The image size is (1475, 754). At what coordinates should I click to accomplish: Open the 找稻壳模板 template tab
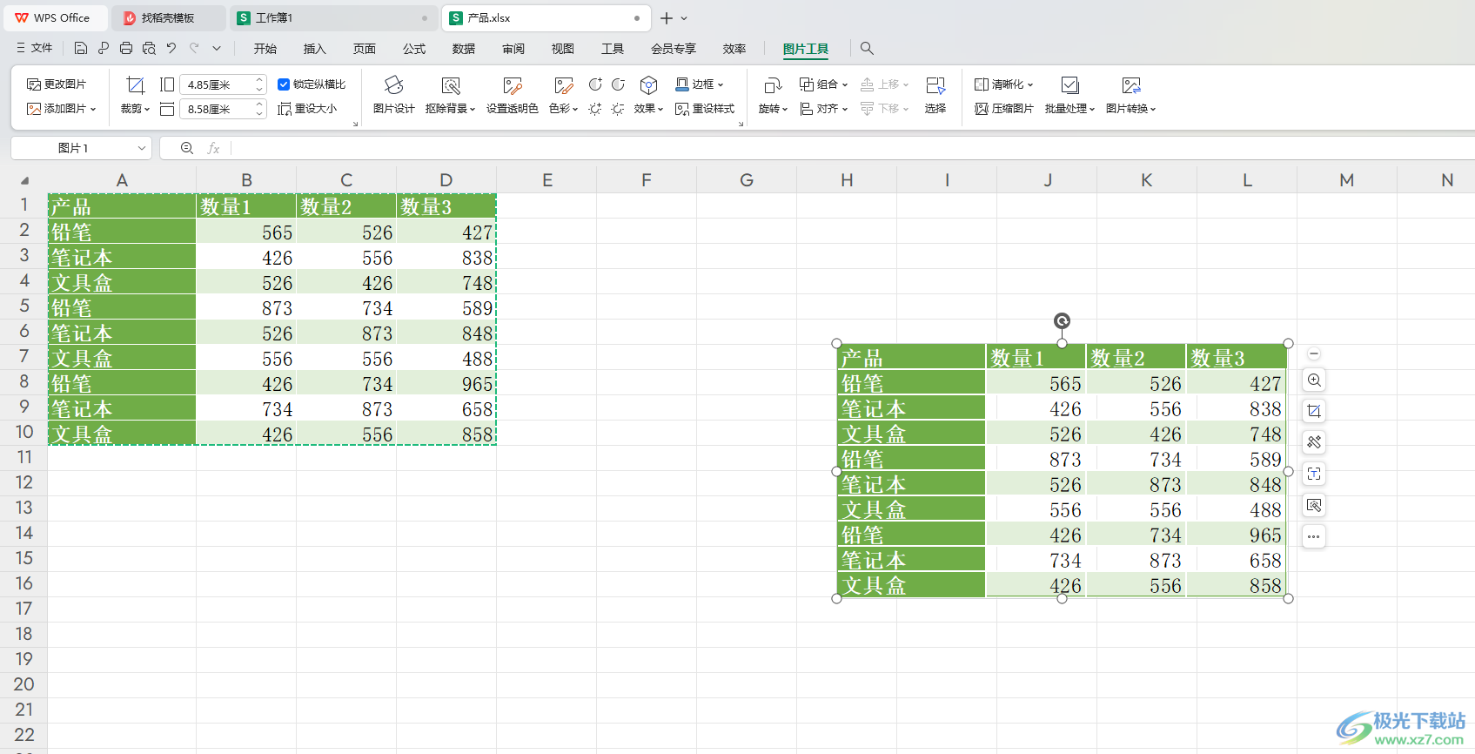tap(168, 17)
